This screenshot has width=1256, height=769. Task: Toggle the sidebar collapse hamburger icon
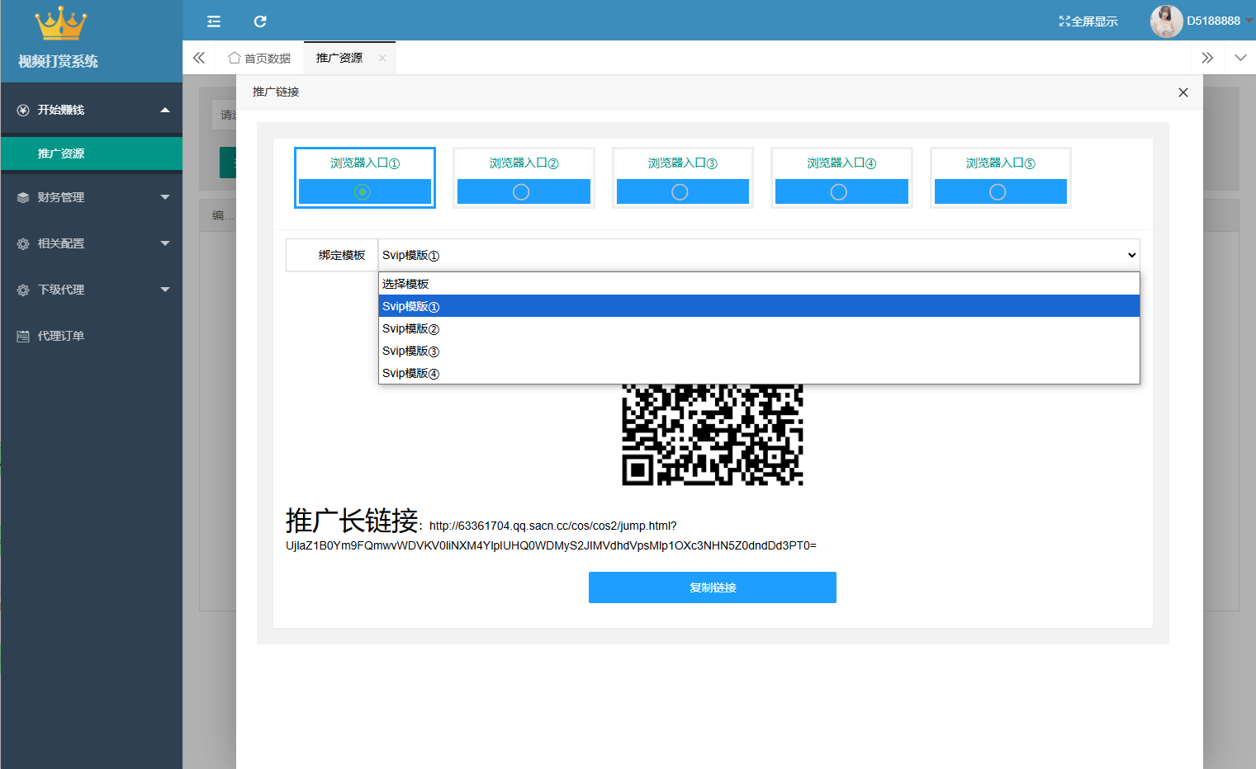pyautogui.click(x=214, y=21)
